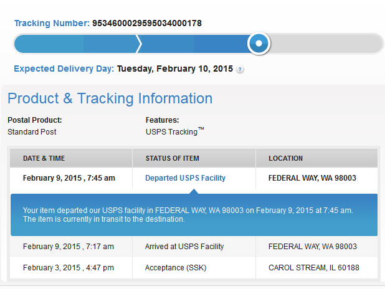Screen dimensions: 385x289
Task: Click the help icon beside Expected Delivery Day
Action: (x=240, y=69)
